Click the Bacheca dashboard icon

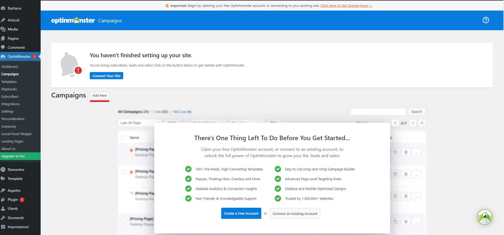(3, 8)
